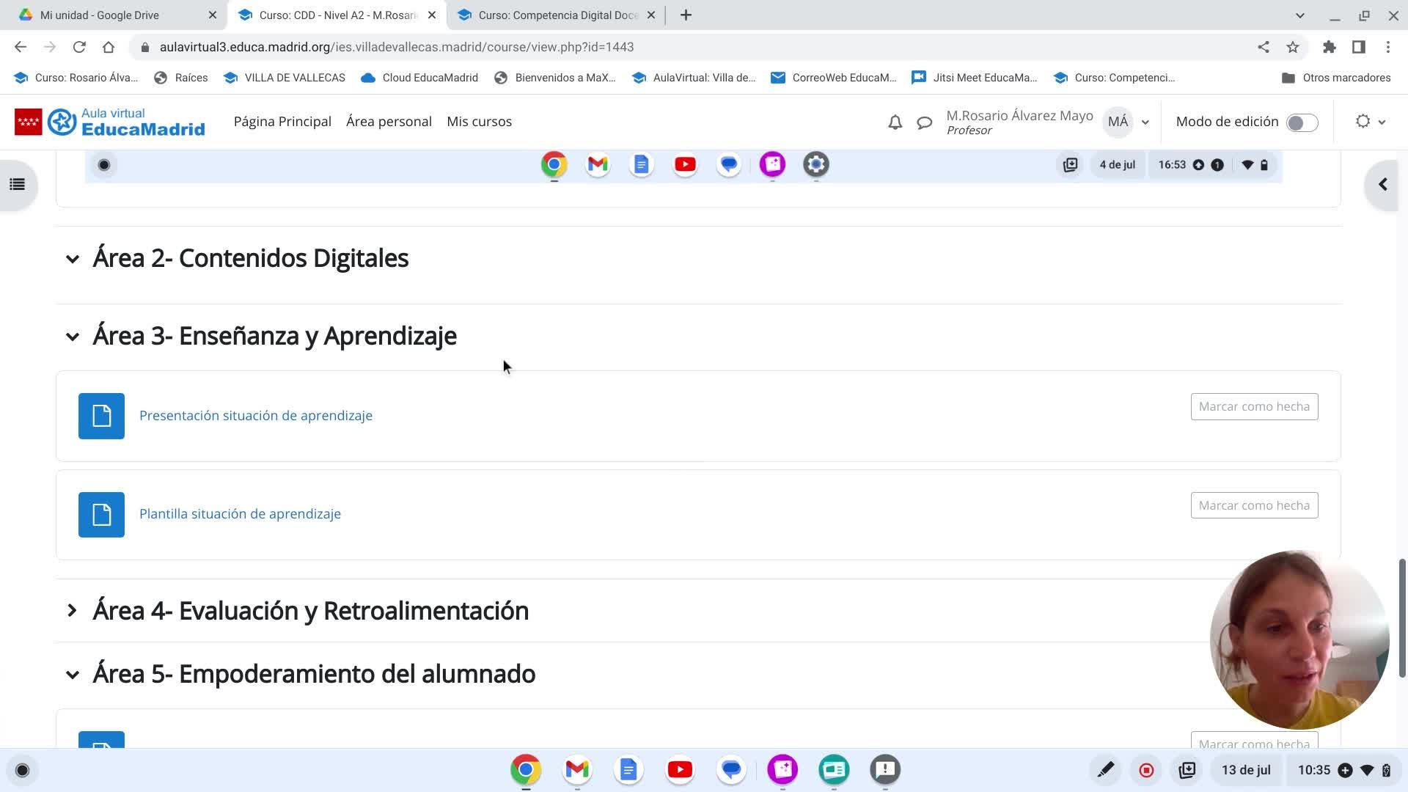Viewport: 1408px width, 792px height.
Task: Open Plantilla situación de aprendizaje link
Action: (240, 514)
